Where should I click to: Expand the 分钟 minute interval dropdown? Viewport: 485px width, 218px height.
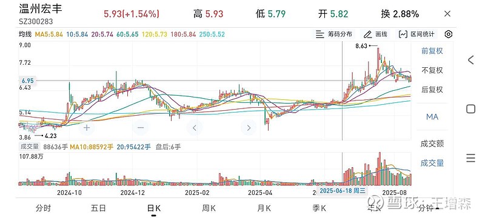[429, 209]
